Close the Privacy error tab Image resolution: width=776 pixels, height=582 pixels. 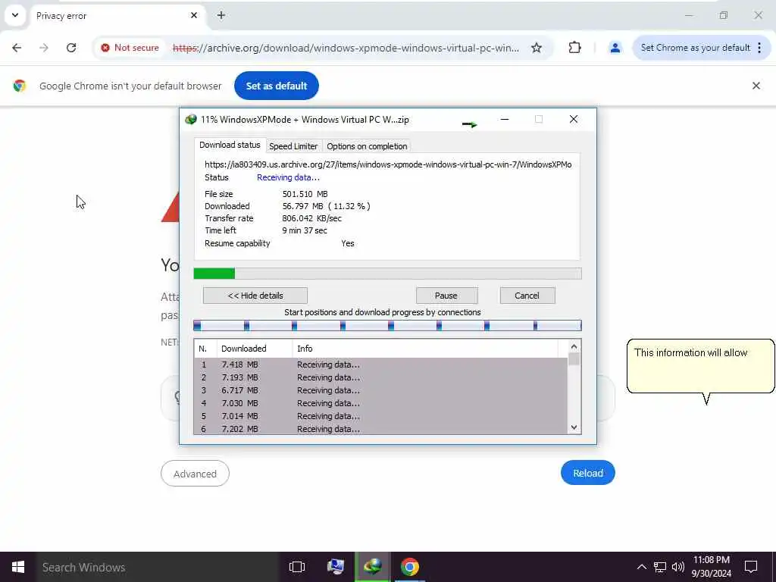click(x=194, y=16)
